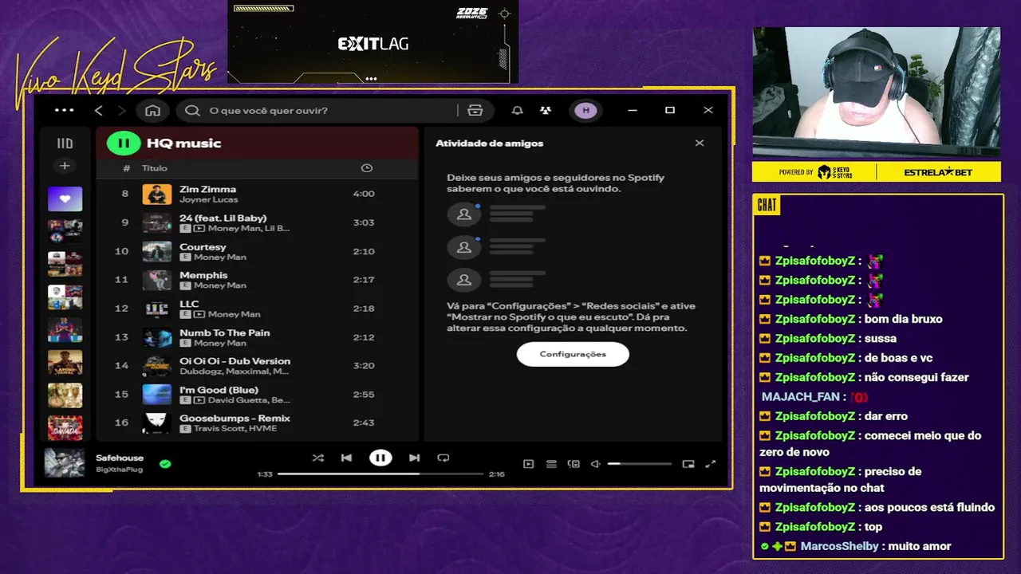Open the profile avatar 'H' menu

[586, 110]
